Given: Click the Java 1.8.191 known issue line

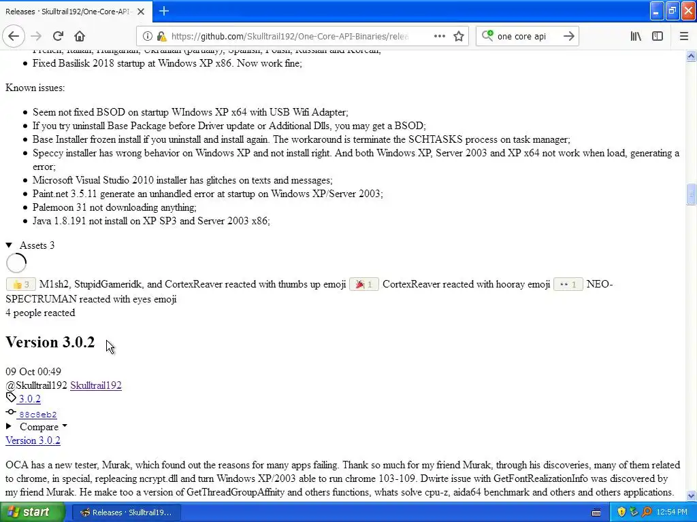Looking at the screenshot, I should [151, 221].
